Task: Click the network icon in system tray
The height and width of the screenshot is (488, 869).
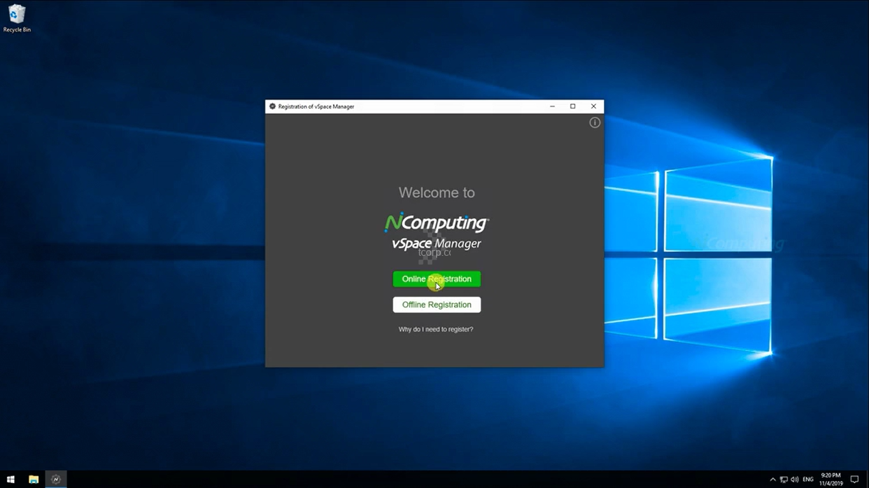Action: point(784,479)
